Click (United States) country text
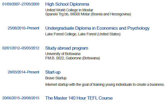 pos(109,34)
